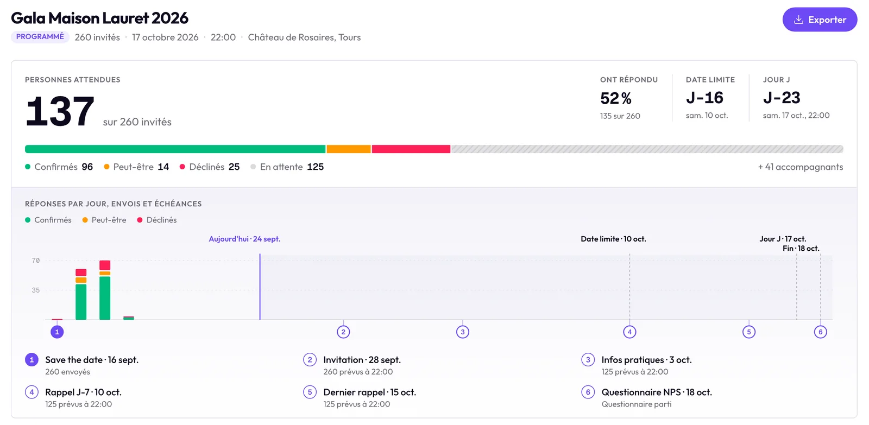Click the number badge beside Rappel J-7
This screenshot has width=869, height=425.
pos(32,392)
